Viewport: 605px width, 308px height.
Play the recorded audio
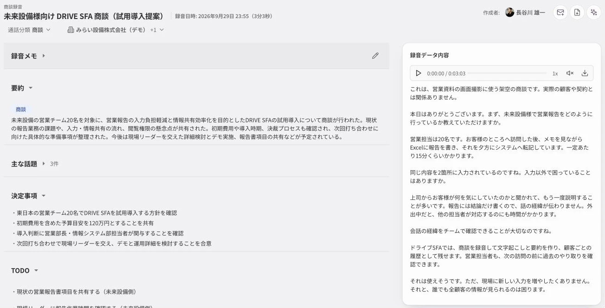418,73
